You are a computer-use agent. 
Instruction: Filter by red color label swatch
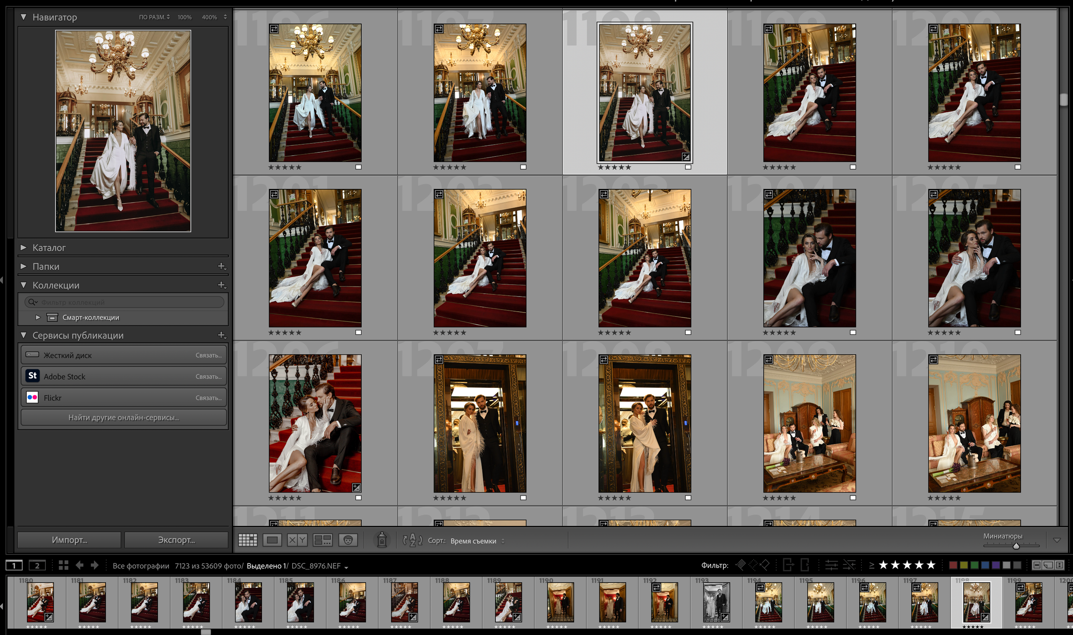(x=953, y=565)
